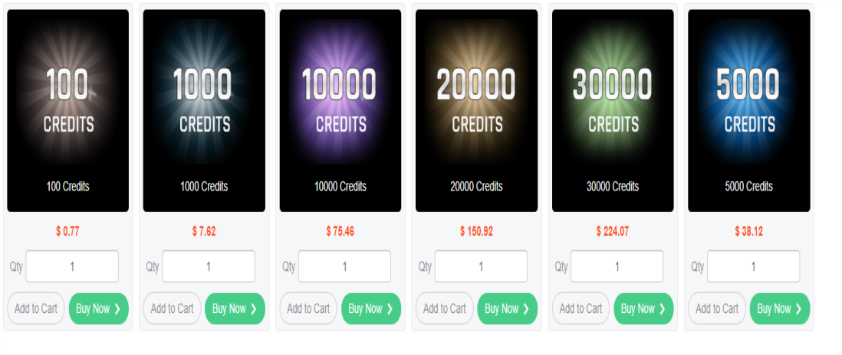The width and height of the screenshot is (842, 355).
Task: Focus quantity field for 100 Credits
Action: coord(72,266)
